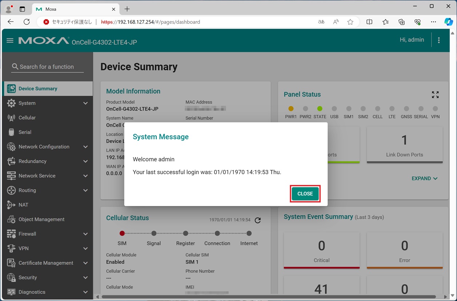The image size is (457, 301).
Task: Click the horizontal scrollbar at bottom
Action: pyautogui.click(x=268, y=297)
